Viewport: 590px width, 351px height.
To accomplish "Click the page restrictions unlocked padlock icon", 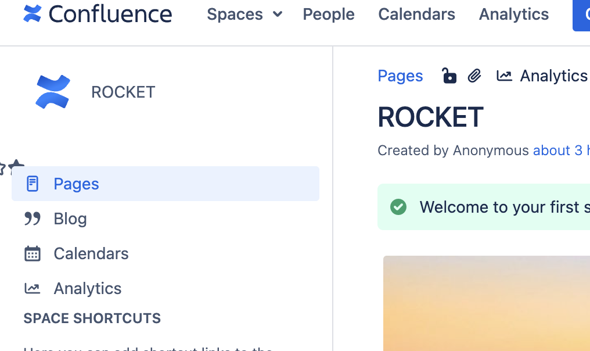I will click(449, 76).
